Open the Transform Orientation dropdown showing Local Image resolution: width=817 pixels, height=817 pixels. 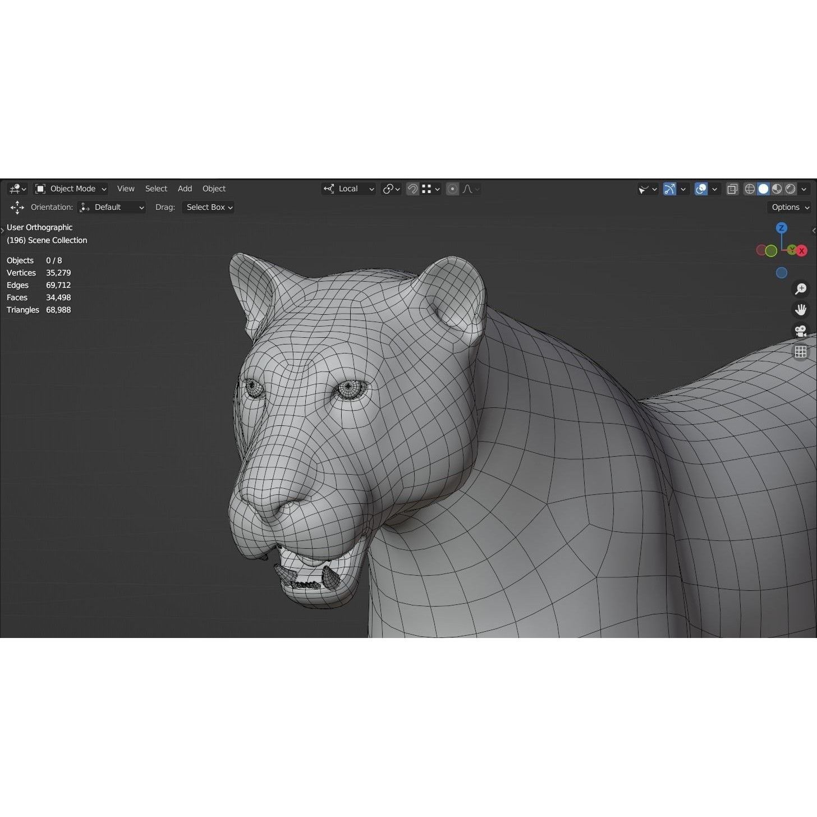[348, 189]
